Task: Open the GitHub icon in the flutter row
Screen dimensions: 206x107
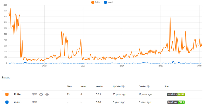Action: [x=41, y=94]
